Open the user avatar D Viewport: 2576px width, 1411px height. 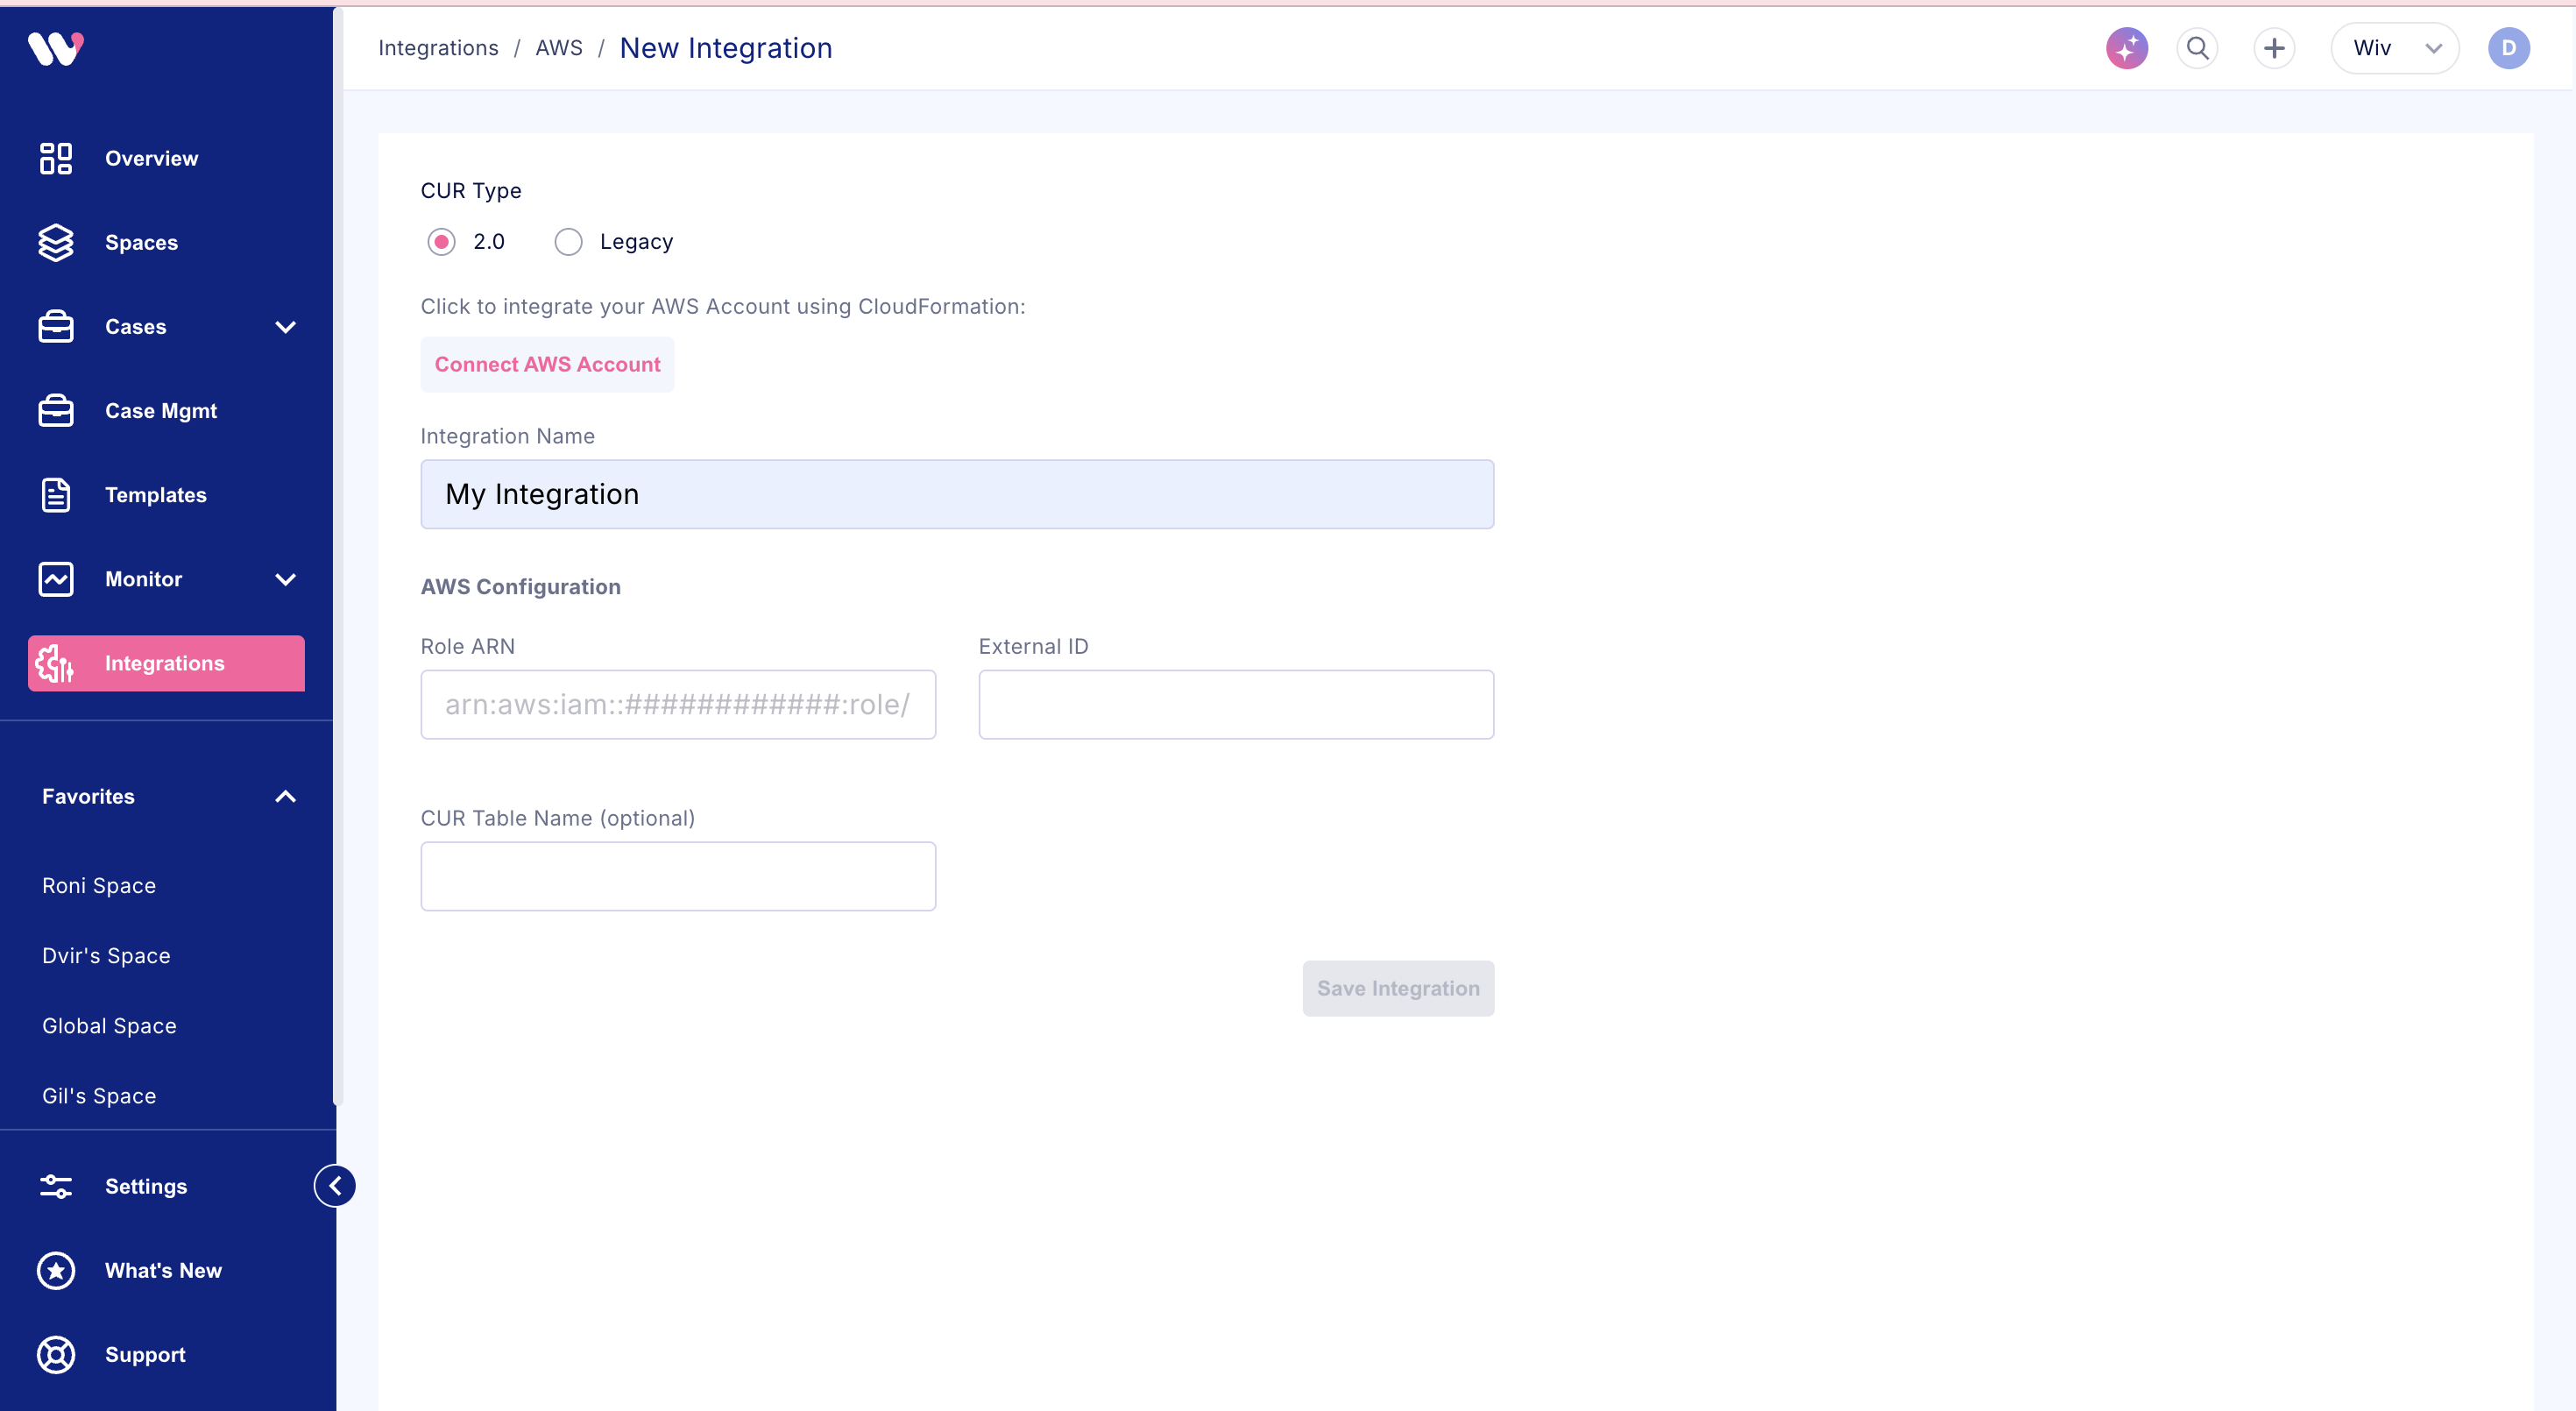click(2508, 48)
